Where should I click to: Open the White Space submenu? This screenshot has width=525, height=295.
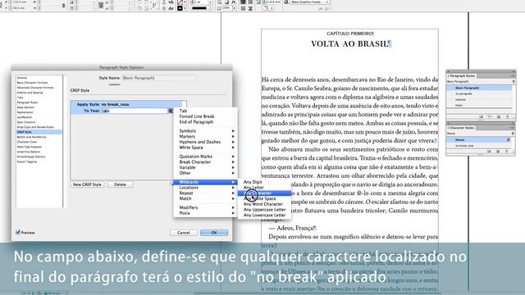(x=205, y=147)
